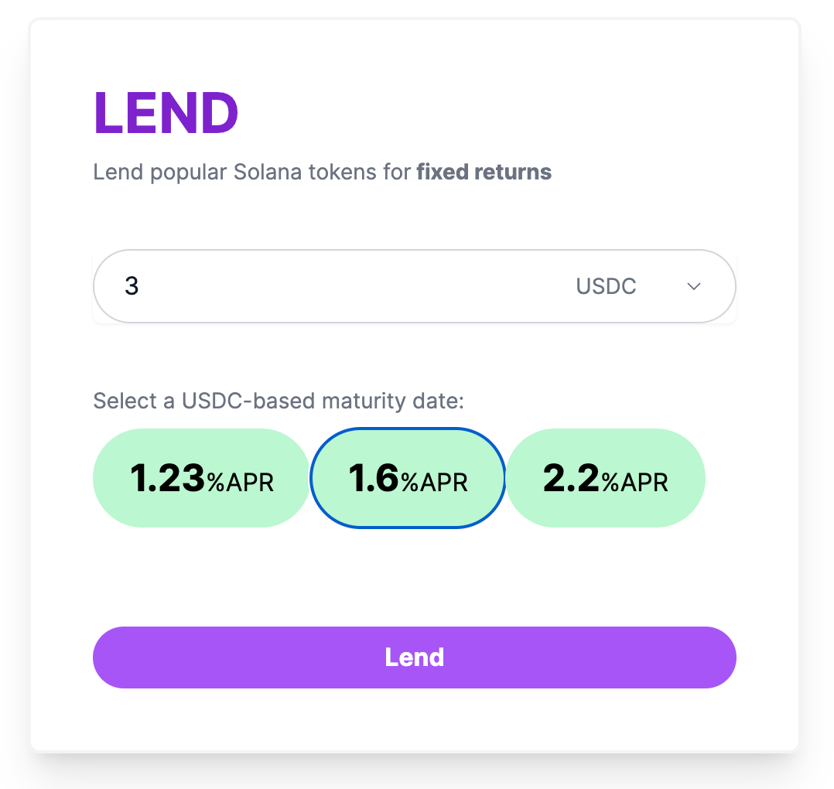The width and height of the screenshot is (834, 789).
Task: Click the LEND heading
Action: click(166, 111)
